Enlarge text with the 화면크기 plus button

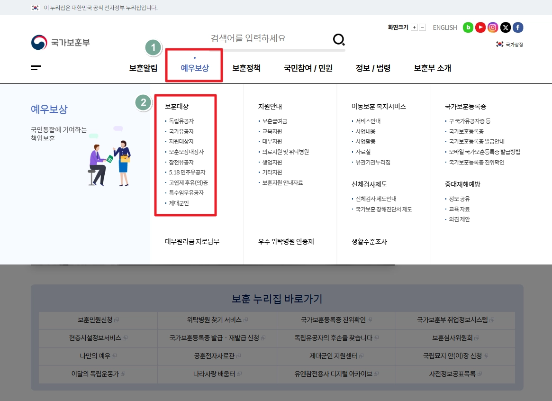click(414, 27)
